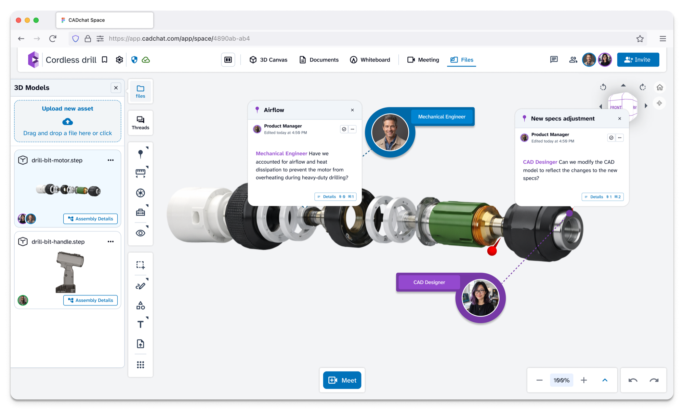The image size is (684, 410).
Task: Open the participants people icon
Action: pyautogui.click(x=573, y=60)
